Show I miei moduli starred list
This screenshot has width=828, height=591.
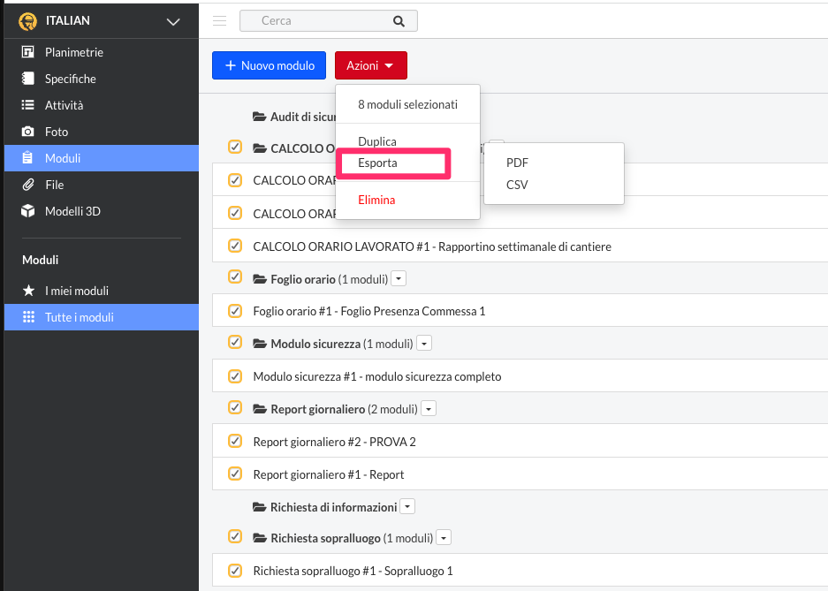pos(76,291)
